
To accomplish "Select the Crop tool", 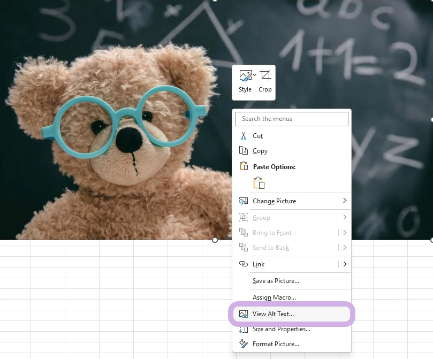I will [265, 81].
